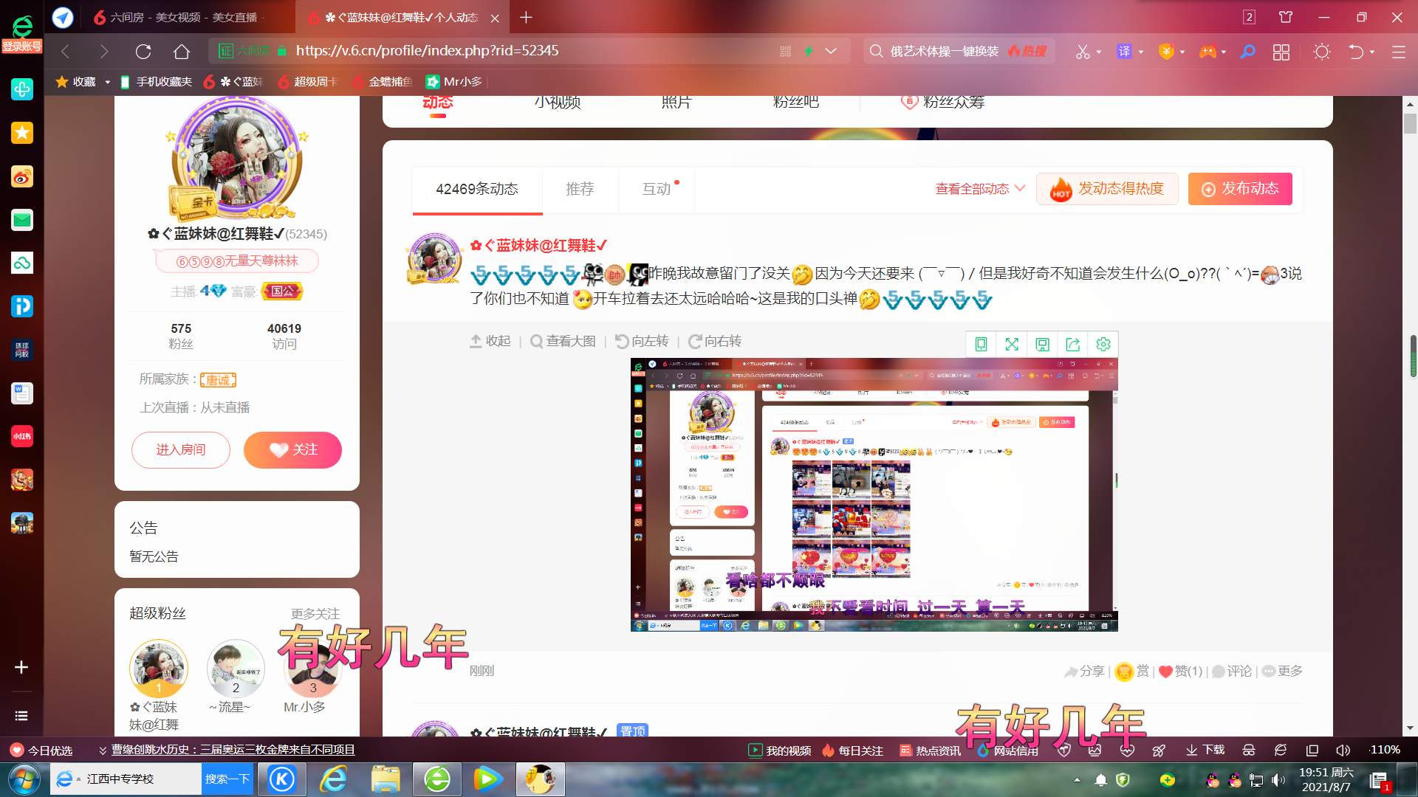
Task: Click the Windows Start button
Action: pos(24,779)
